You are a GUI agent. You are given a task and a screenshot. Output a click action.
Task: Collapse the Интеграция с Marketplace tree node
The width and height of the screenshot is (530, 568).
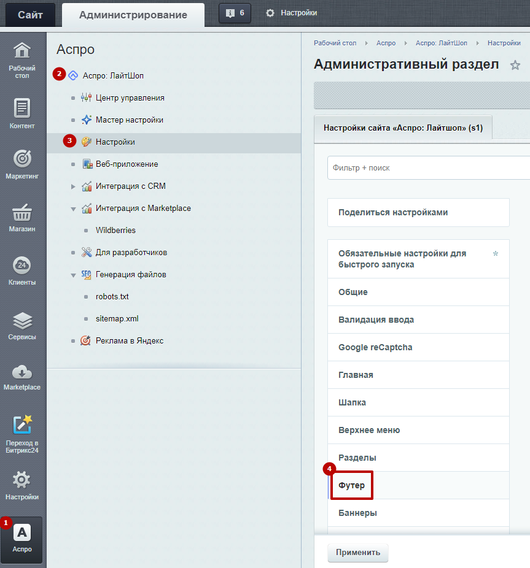coord(73,209)
